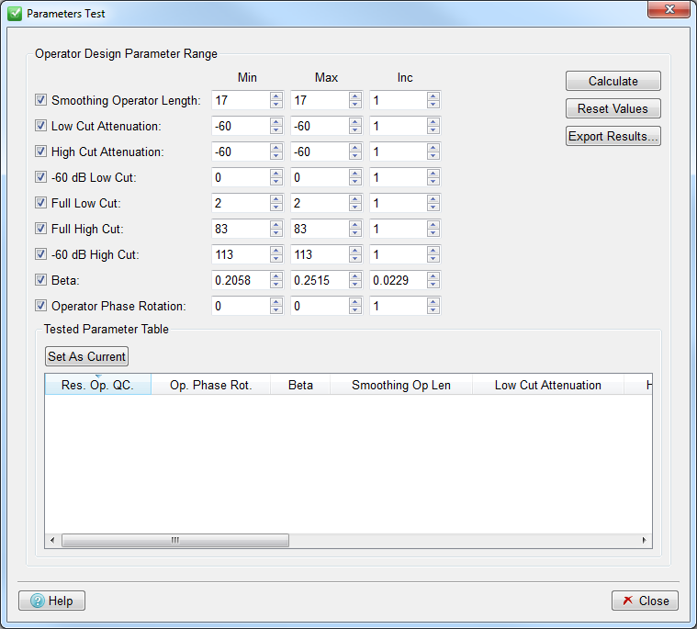Click Calculate button
This screenshot has width=697, height=629.
(x=613, y=81)
